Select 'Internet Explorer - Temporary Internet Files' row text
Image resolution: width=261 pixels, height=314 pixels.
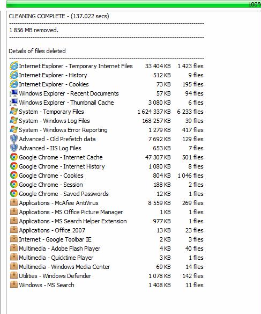point(76,66)
